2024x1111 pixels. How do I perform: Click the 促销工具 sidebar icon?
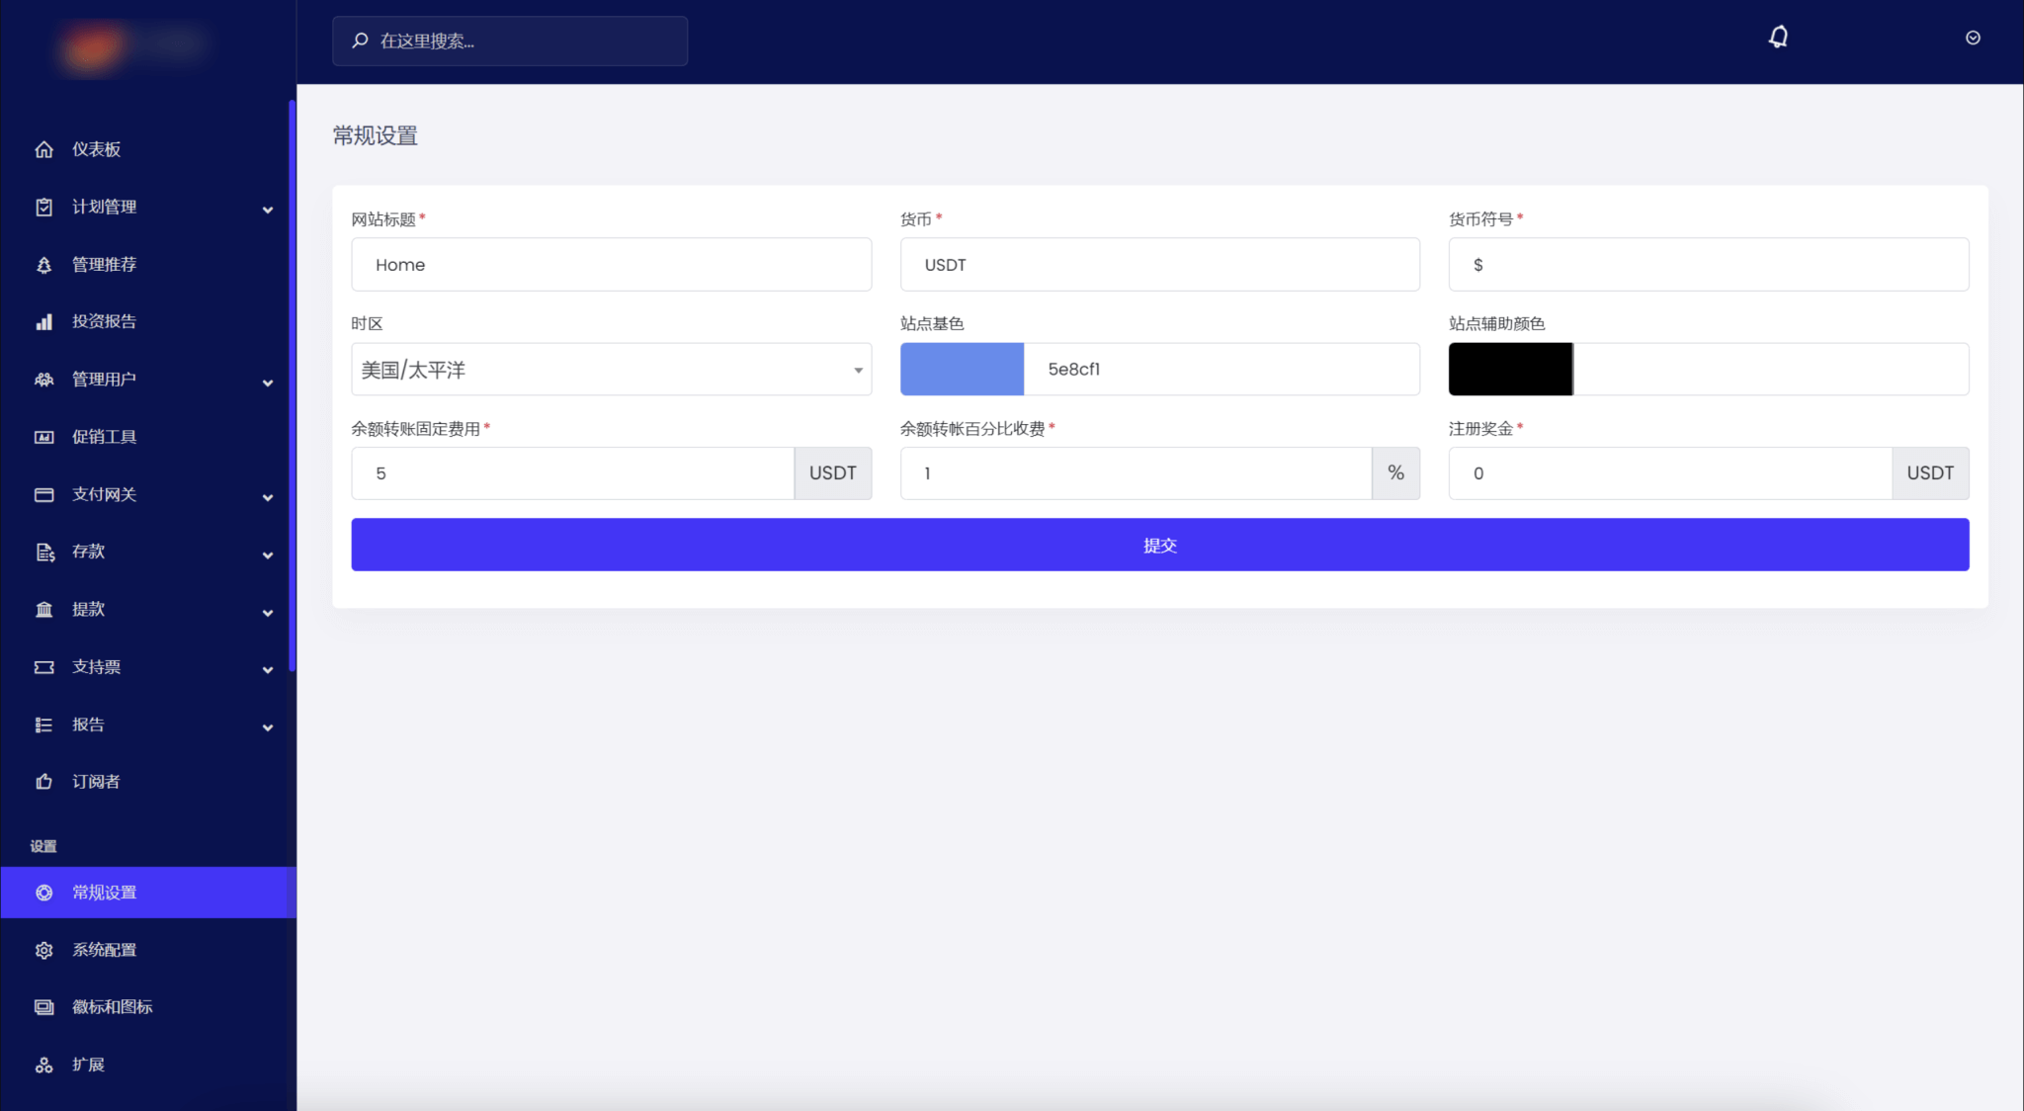[43, 437]
